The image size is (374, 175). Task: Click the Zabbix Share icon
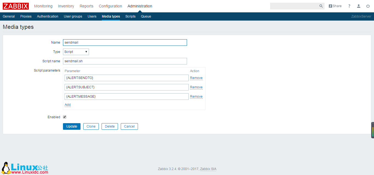click(x=335, y=6)
